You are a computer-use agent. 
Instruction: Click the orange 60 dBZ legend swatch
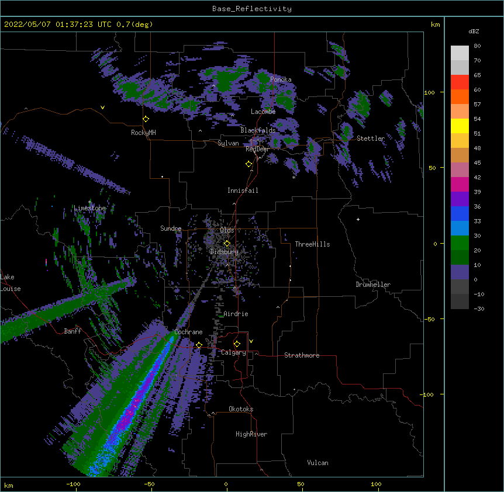coord(460,96)
